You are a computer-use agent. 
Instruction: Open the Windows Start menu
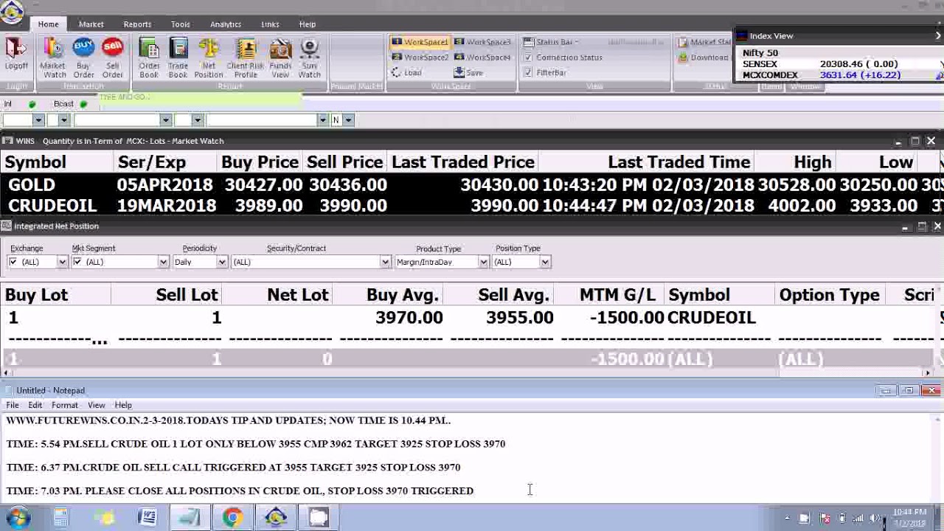tap(18, 518)
